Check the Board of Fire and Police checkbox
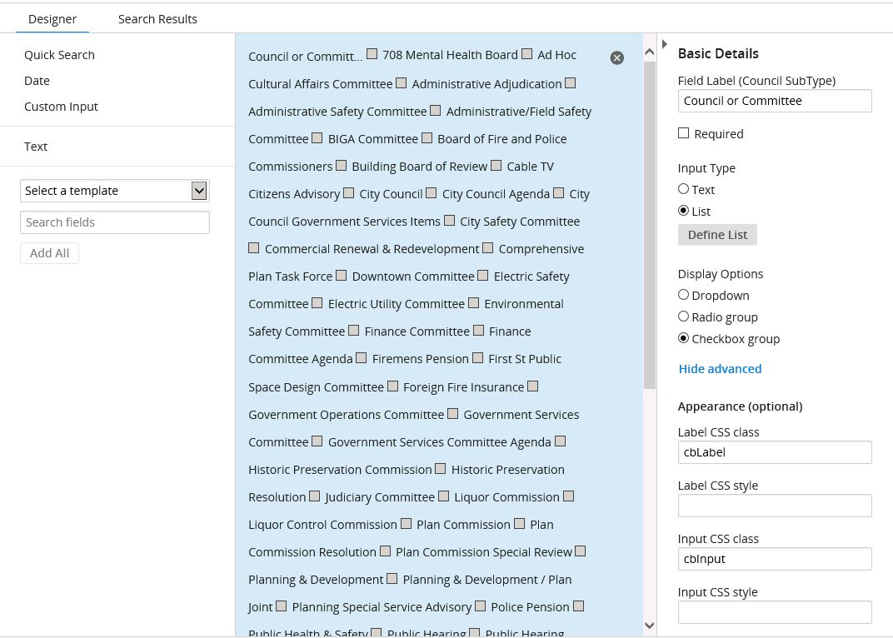This screenshot has height=638, width=893. pos(427,138)
